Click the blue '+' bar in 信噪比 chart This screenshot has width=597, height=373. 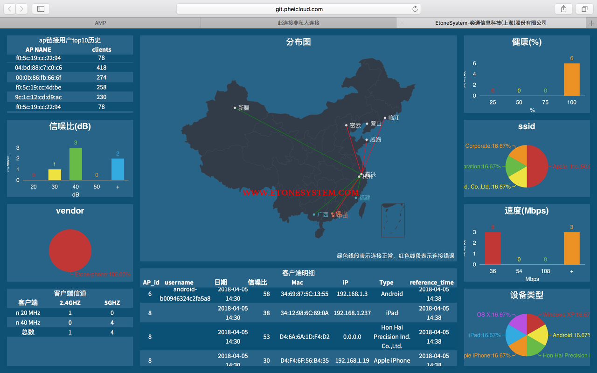point(118,169)
